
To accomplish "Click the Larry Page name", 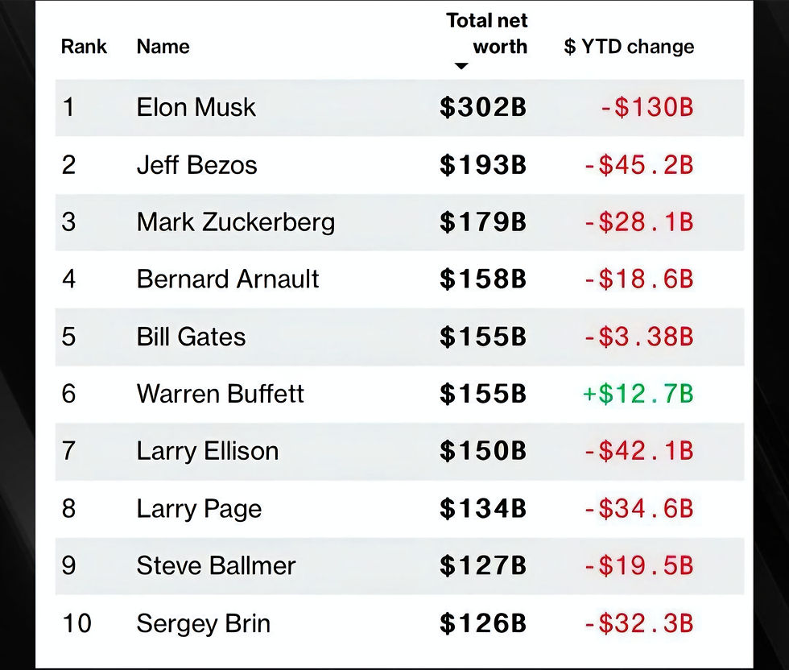I will click(199, 509).
